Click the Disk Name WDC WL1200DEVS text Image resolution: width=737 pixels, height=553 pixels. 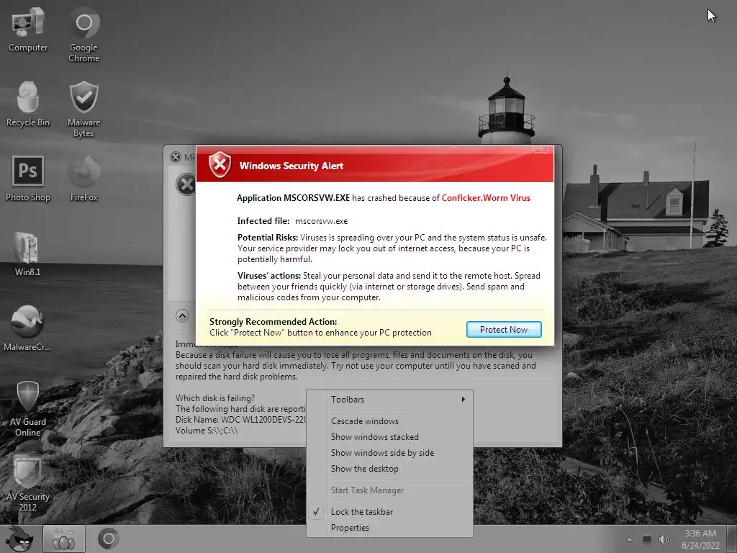(240, 420)
